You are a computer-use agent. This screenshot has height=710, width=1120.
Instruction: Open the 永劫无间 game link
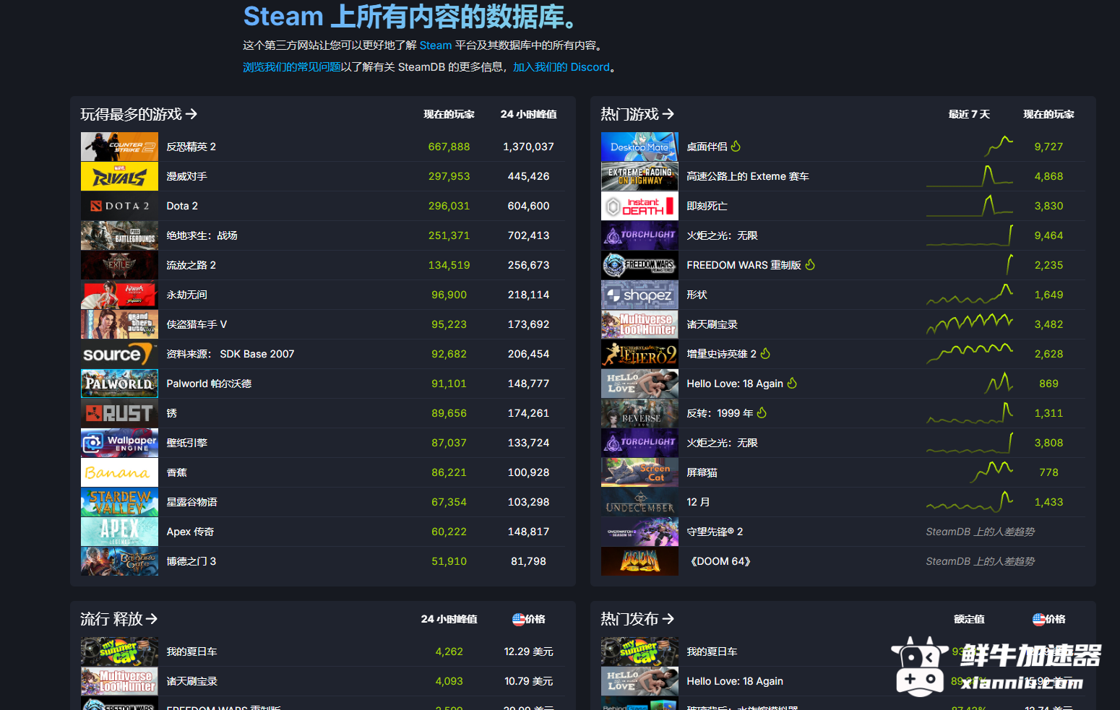(187, 295)
